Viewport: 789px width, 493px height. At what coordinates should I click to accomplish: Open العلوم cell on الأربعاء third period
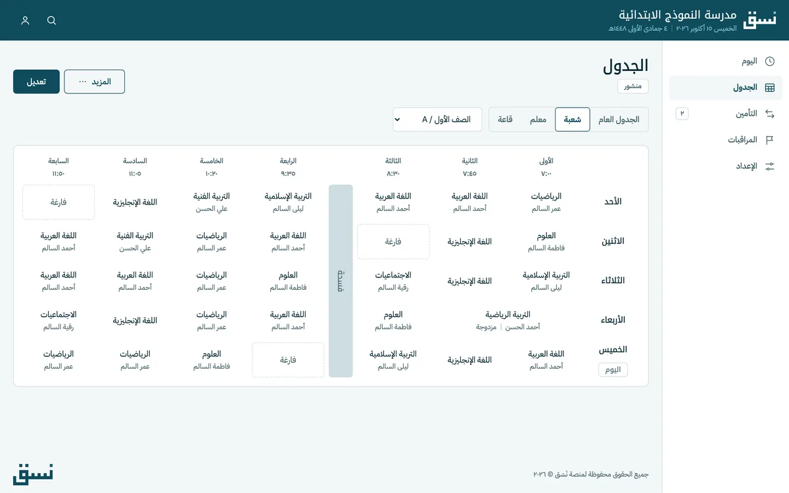393,320
